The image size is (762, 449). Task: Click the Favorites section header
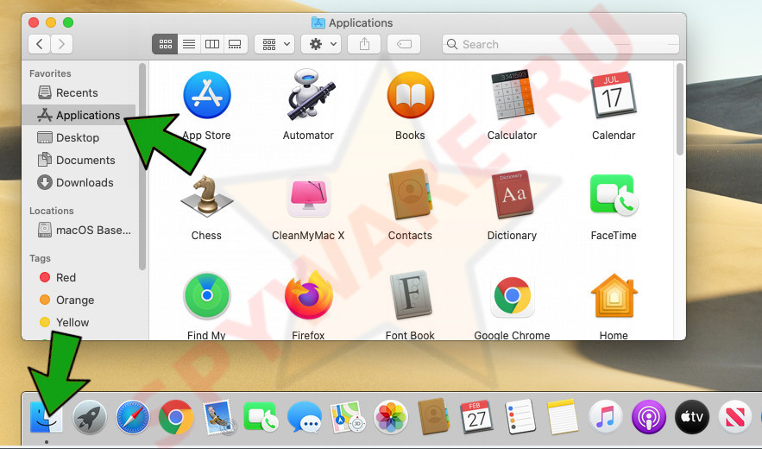pos(50,73)
